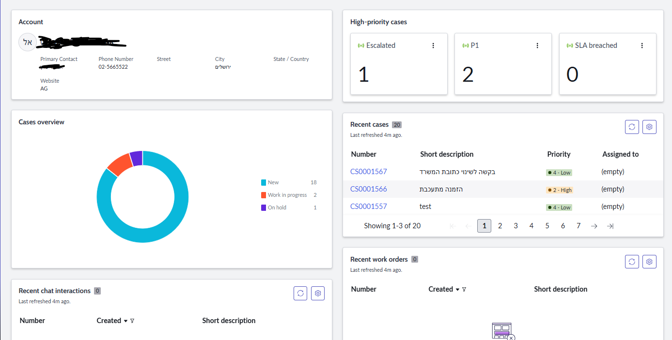
Task: Refresh the Recent chat interactions list
Action: pyautogui.click(x=300, y=293)
